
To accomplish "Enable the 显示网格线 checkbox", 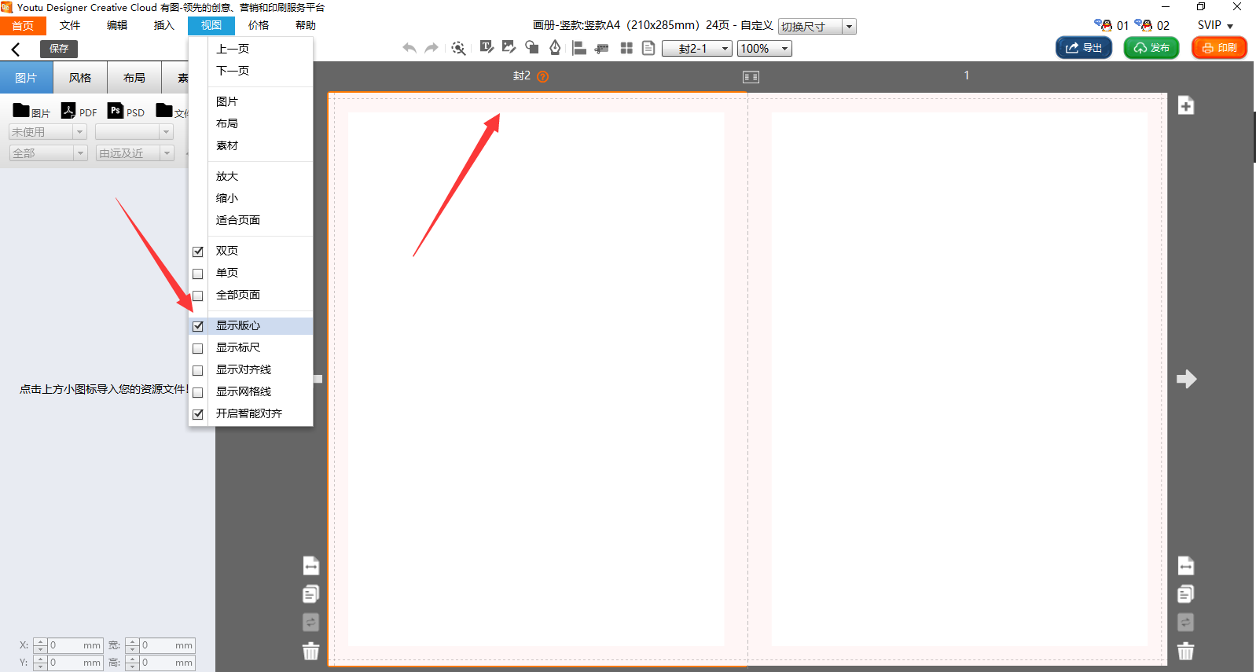I will coord(198,392).
